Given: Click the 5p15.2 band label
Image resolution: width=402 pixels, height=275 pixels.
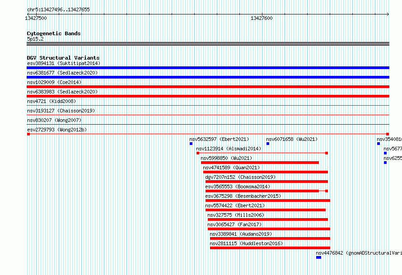Looking at the screenshot, I should tap(35, 39).
